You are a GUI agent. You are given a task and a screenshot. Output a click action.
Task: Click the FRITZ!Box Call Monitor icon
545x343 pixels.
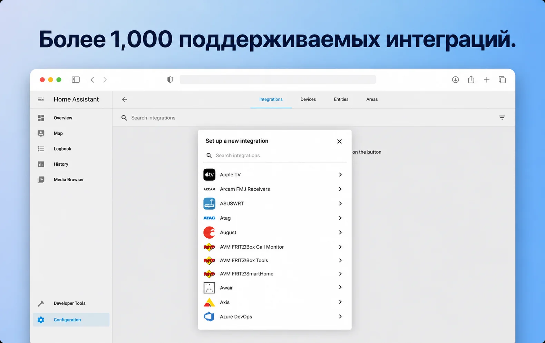[x=209, y=247]
